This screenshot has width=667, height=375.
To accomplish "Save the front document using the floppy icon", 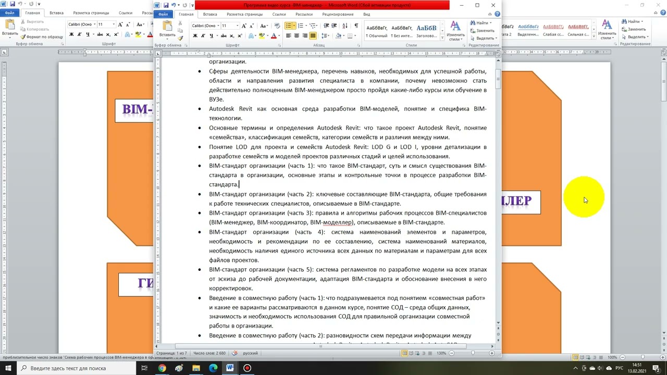I will point(166,5).
